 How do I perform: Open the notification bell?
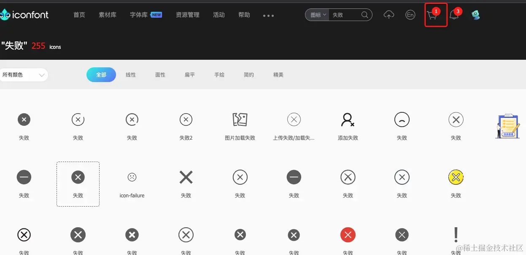tap(454, 15)
